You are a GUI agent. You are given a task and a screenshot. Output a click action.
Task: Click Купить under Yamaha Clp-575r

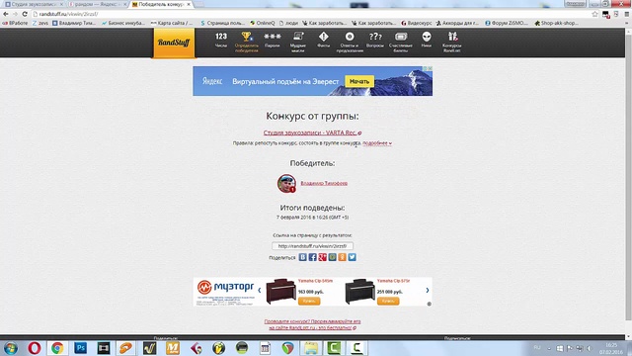pyautogui.click(x=388, y=301)
